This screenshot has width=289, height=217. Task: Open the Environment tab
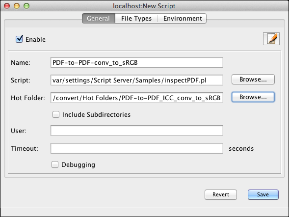[x=183, y=19]
